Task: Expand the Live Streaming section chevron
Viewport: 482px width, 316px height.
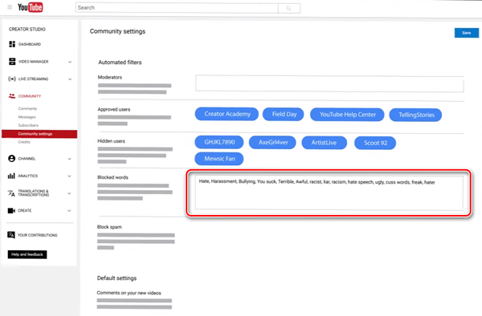Action: point(70,79)
